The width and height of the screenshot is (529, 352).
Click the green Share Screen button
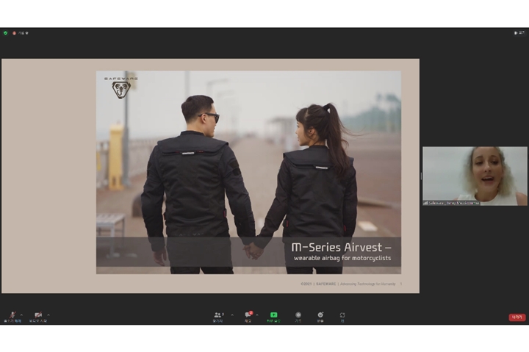(x=273, y=316)
